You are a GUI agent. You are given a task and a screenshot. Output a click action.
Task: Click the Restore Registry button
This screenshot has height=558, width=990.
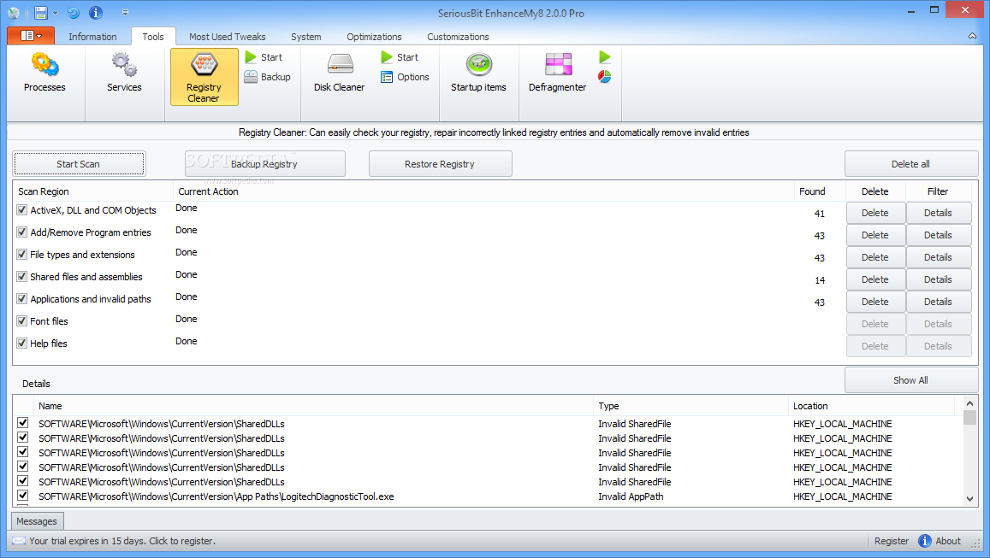pos(440,164)
